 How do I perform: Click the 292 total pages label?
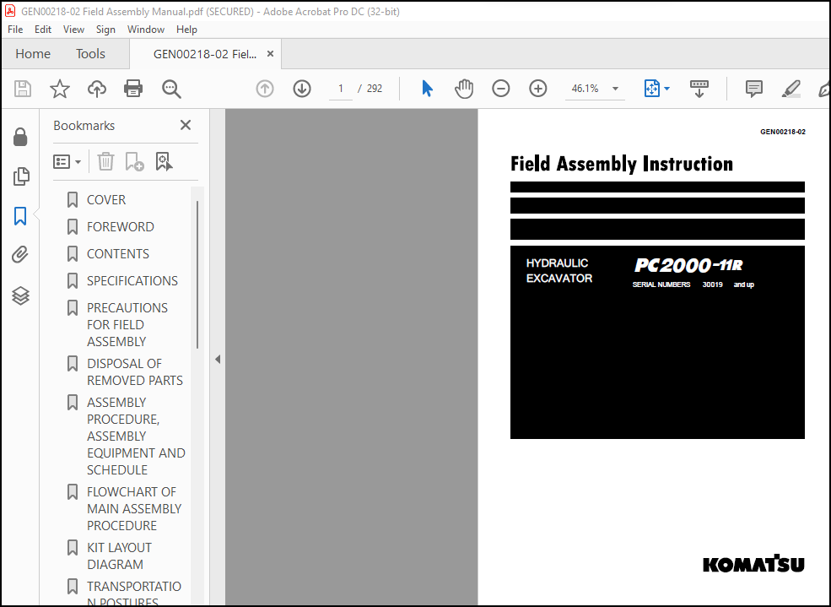coord(375,89)
